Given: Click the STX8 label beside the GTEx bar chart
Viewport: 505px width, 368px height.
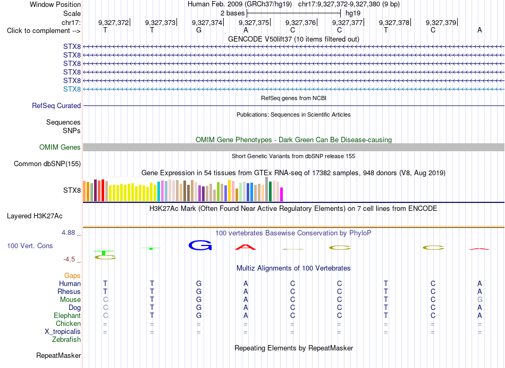Looking at the screenshot, I should 72,190.
